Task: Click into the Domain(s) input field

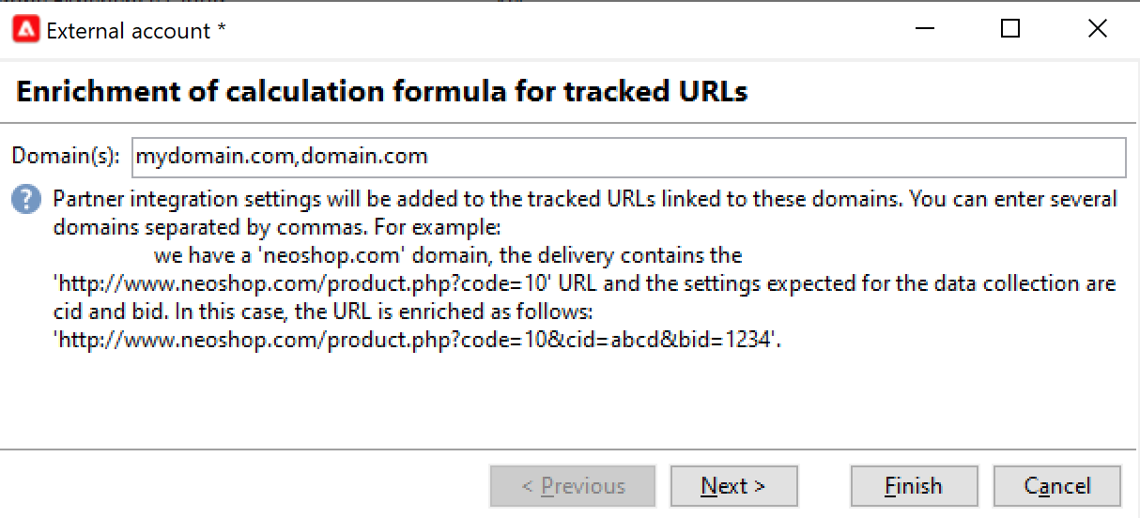Action: pyautogui.click(x=627, y=157)
